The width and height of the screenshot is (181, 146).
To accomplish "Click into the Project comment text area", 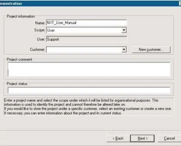I will pyautogui.click(x=89, y=69).
